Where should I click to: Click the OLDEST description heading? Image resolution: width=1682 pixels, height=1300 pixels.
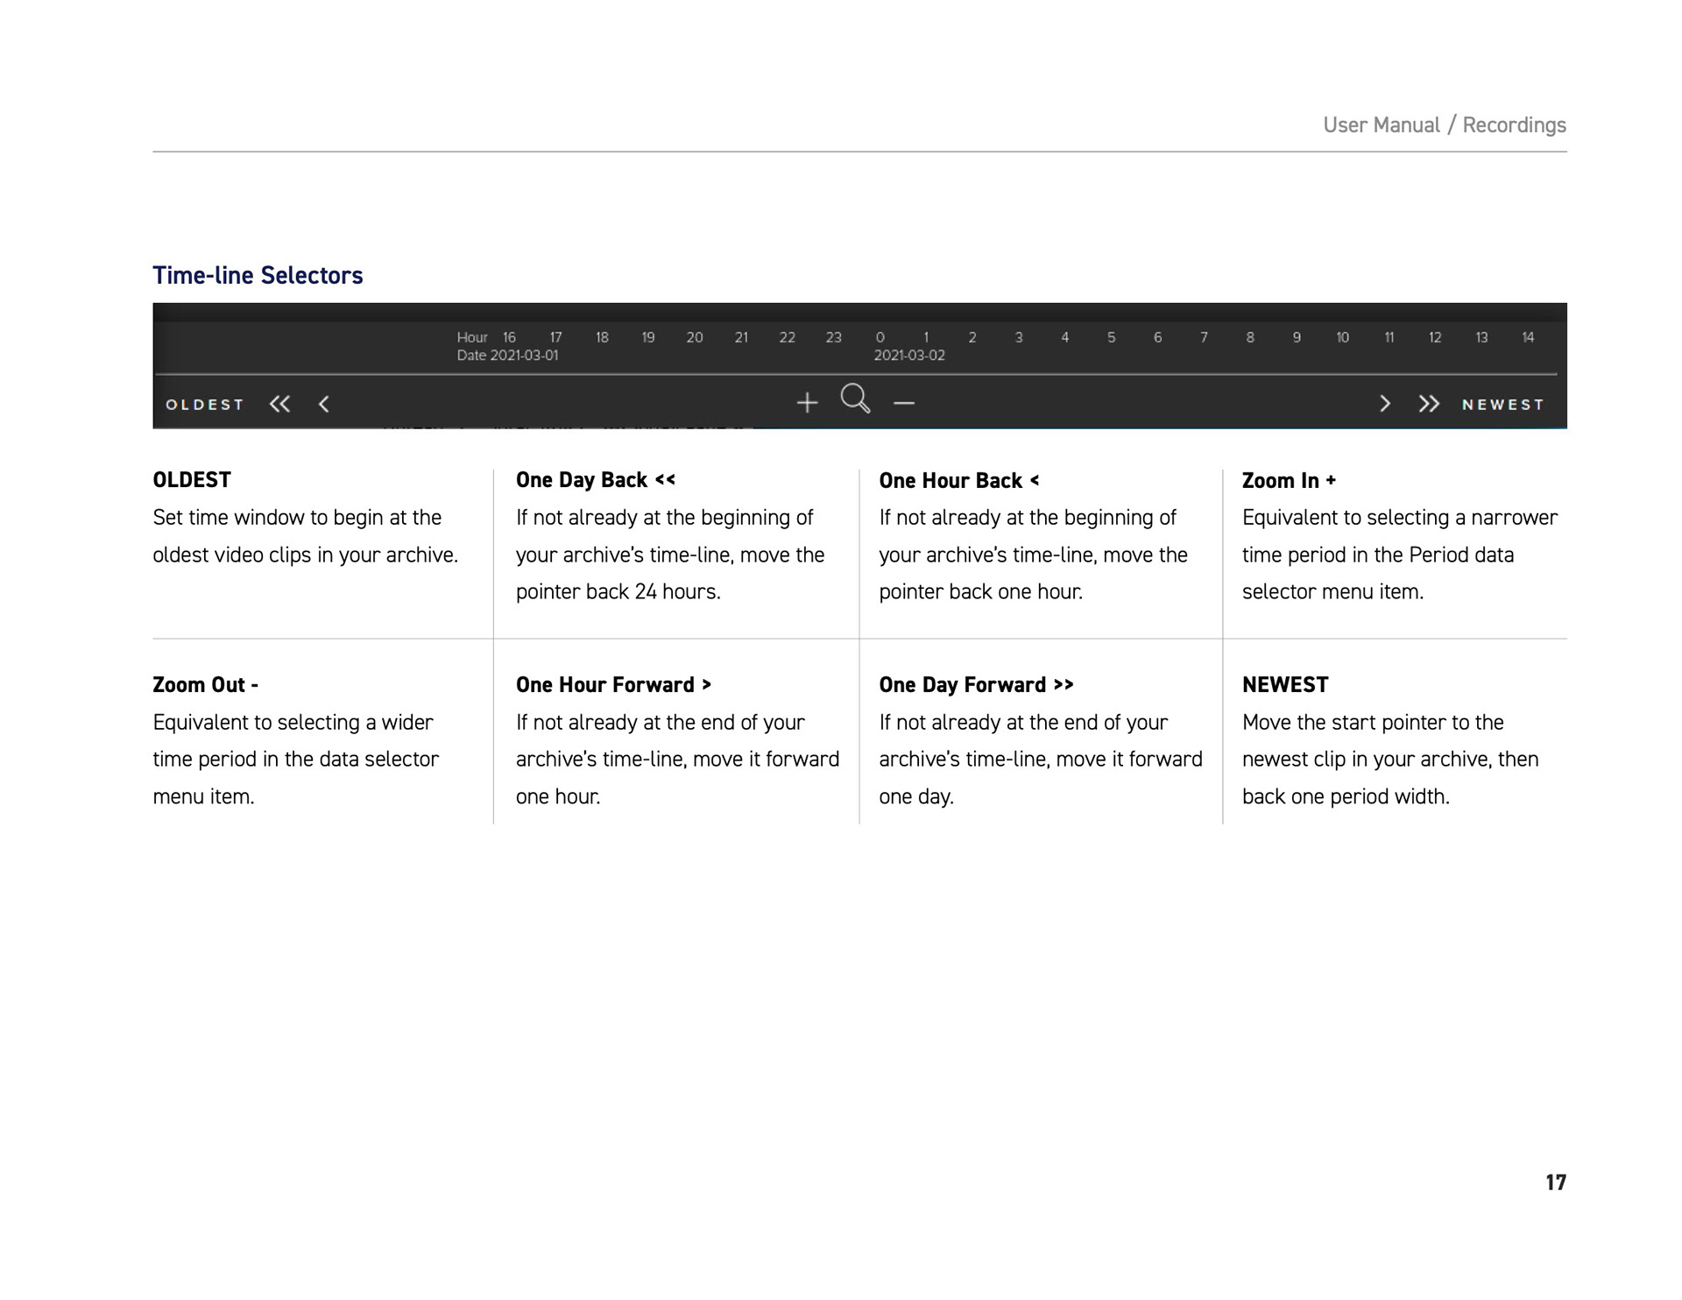coord(192,480)
